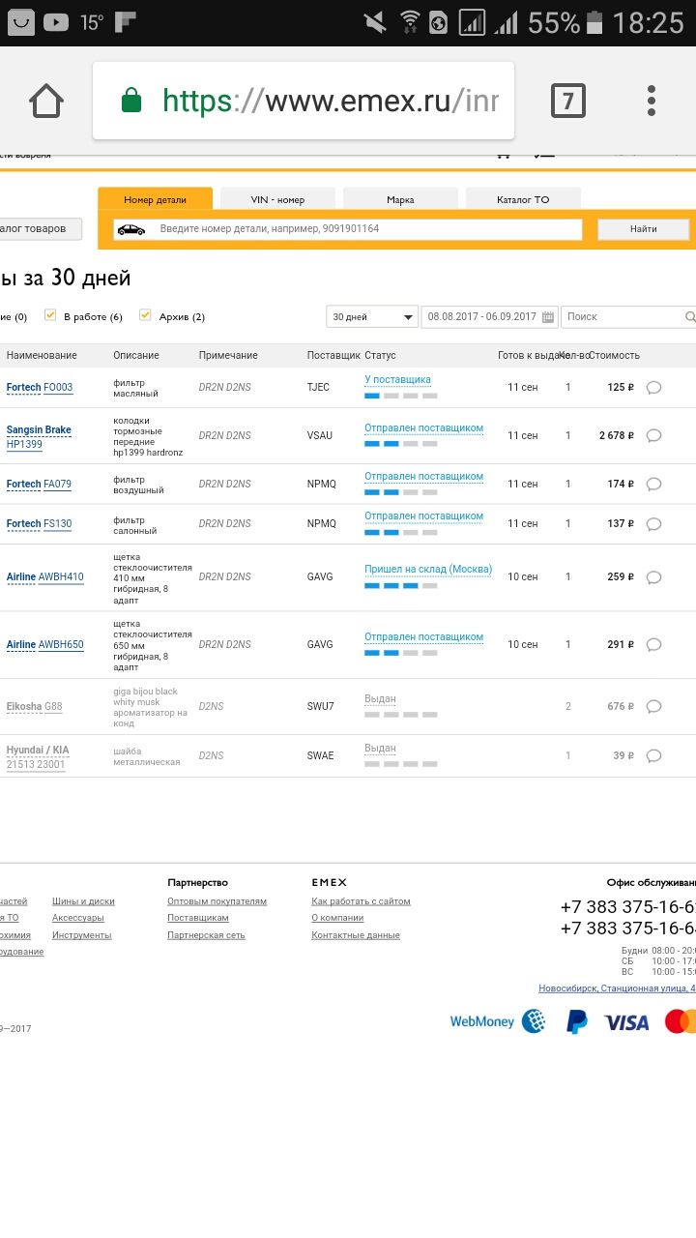Click progress bar of Airline AWBH650 order
This screenshot has width=696, height=1238.
click(x=400, y=653)
